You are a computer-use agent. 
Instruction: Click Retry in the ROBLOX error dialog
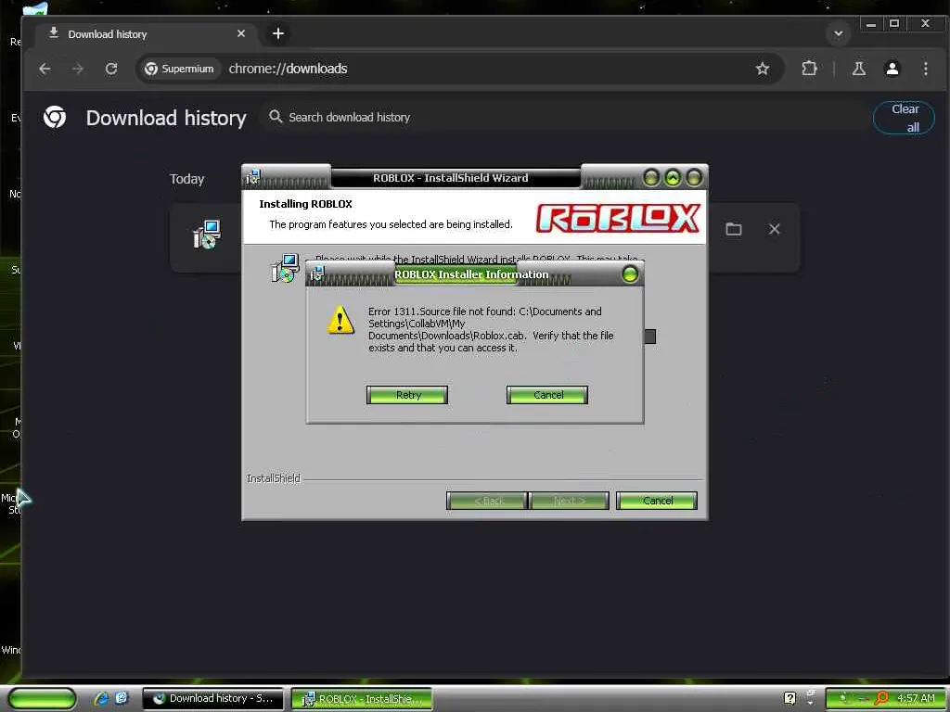(x=407, y=395)
